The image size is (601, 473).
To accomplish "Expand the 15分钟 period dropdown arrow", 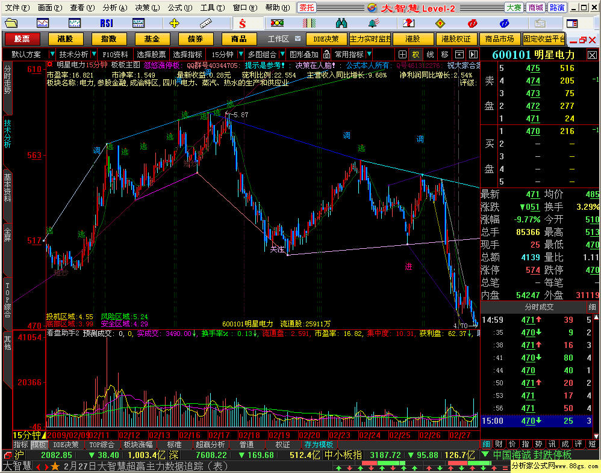I will click(241, 54).
